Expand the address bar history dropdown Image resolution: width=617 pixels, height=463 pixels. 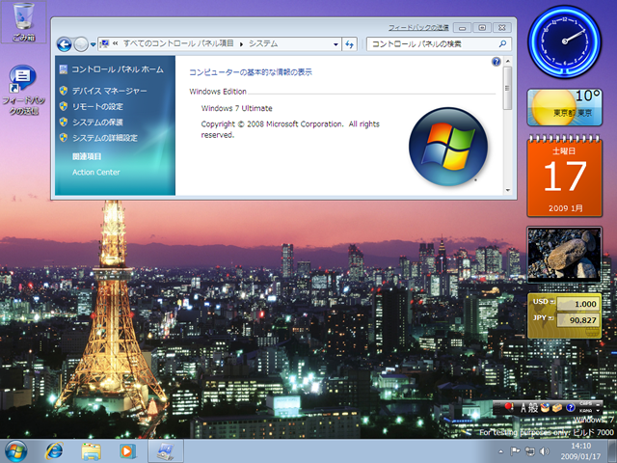335,43
